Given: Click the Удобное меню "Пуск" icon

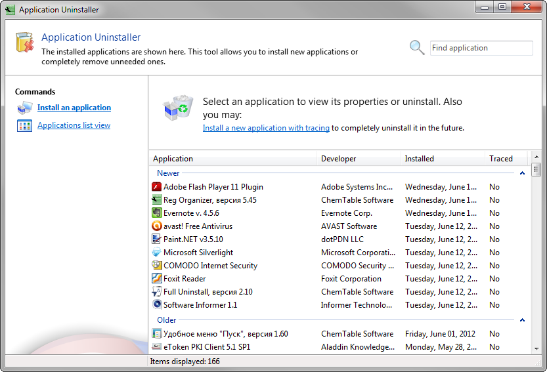Looking at the screenshot, I should coord(157,334).
